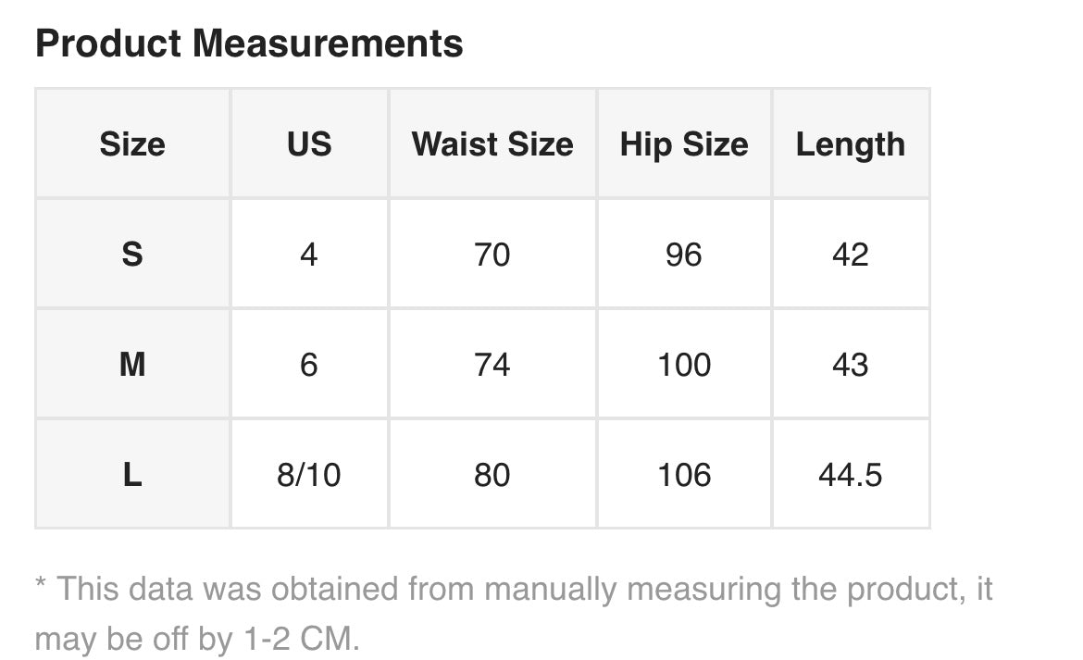Click the US column header
Viewport: 1083px width, 660px height.
coord(309,144)
